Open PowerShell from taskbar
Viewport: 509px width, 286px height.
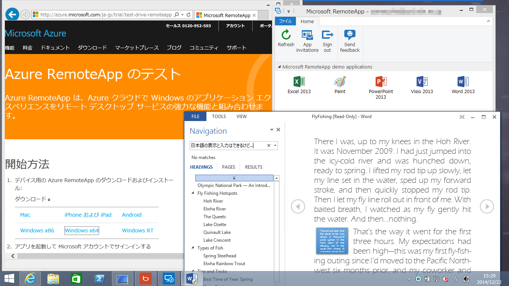click(x=99, y=279)
